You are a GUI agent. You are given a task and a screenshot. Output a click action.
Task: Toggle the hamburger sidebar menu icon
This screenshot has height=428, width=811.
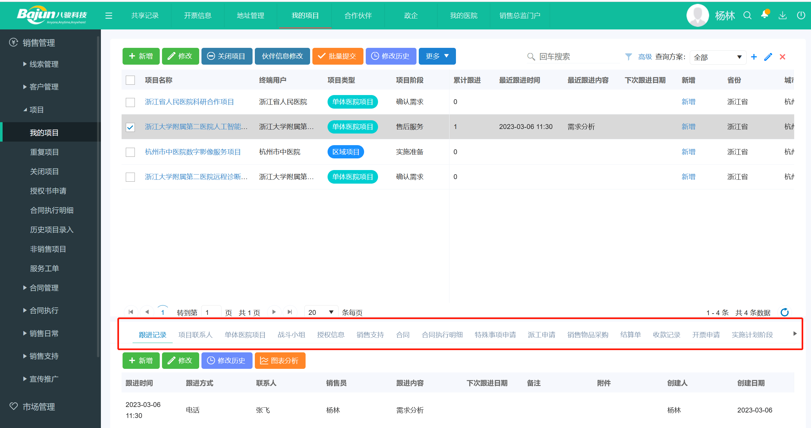pyautogui.click(x=109, y=16)
